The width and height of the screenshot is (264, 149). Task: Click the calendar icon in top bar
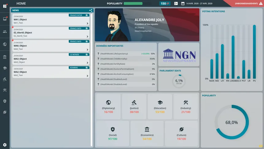point(183,3)
